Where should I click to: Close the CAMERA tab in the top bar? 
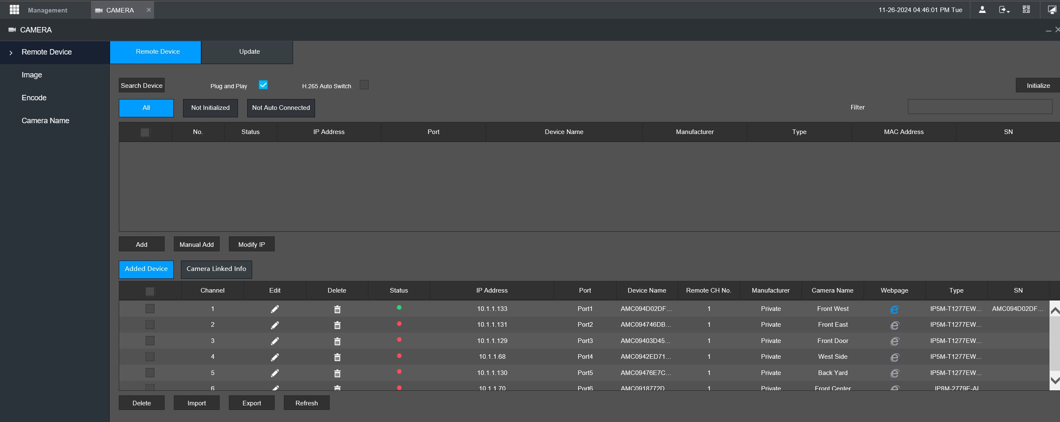click(x=148, y=10)
